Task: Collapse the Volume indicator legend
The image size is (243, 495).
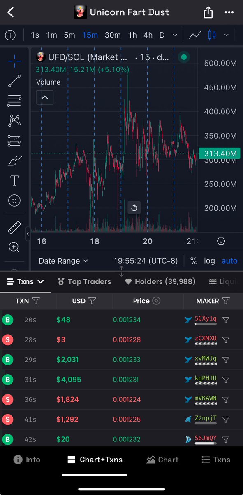Action: coord(45,98)
